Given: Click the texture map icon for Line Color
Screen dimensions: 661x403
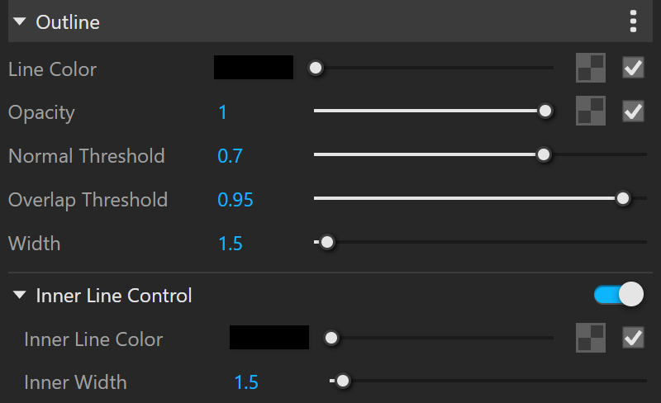Looking at the screenshot, I should tap(591, 68).
